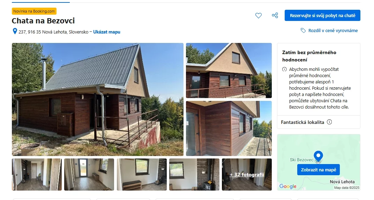Open the + 32 fotografií thumbnail
Viewport: 374px width, 200px height.
[x=247, y=175]
